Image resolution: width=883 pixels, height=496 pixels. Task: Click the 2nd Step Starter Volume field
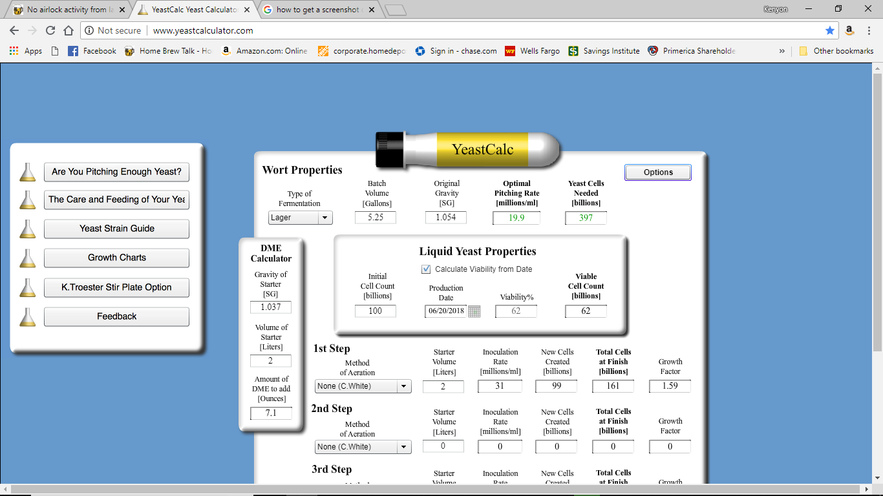pyautogui.click(x=443, y=446)
